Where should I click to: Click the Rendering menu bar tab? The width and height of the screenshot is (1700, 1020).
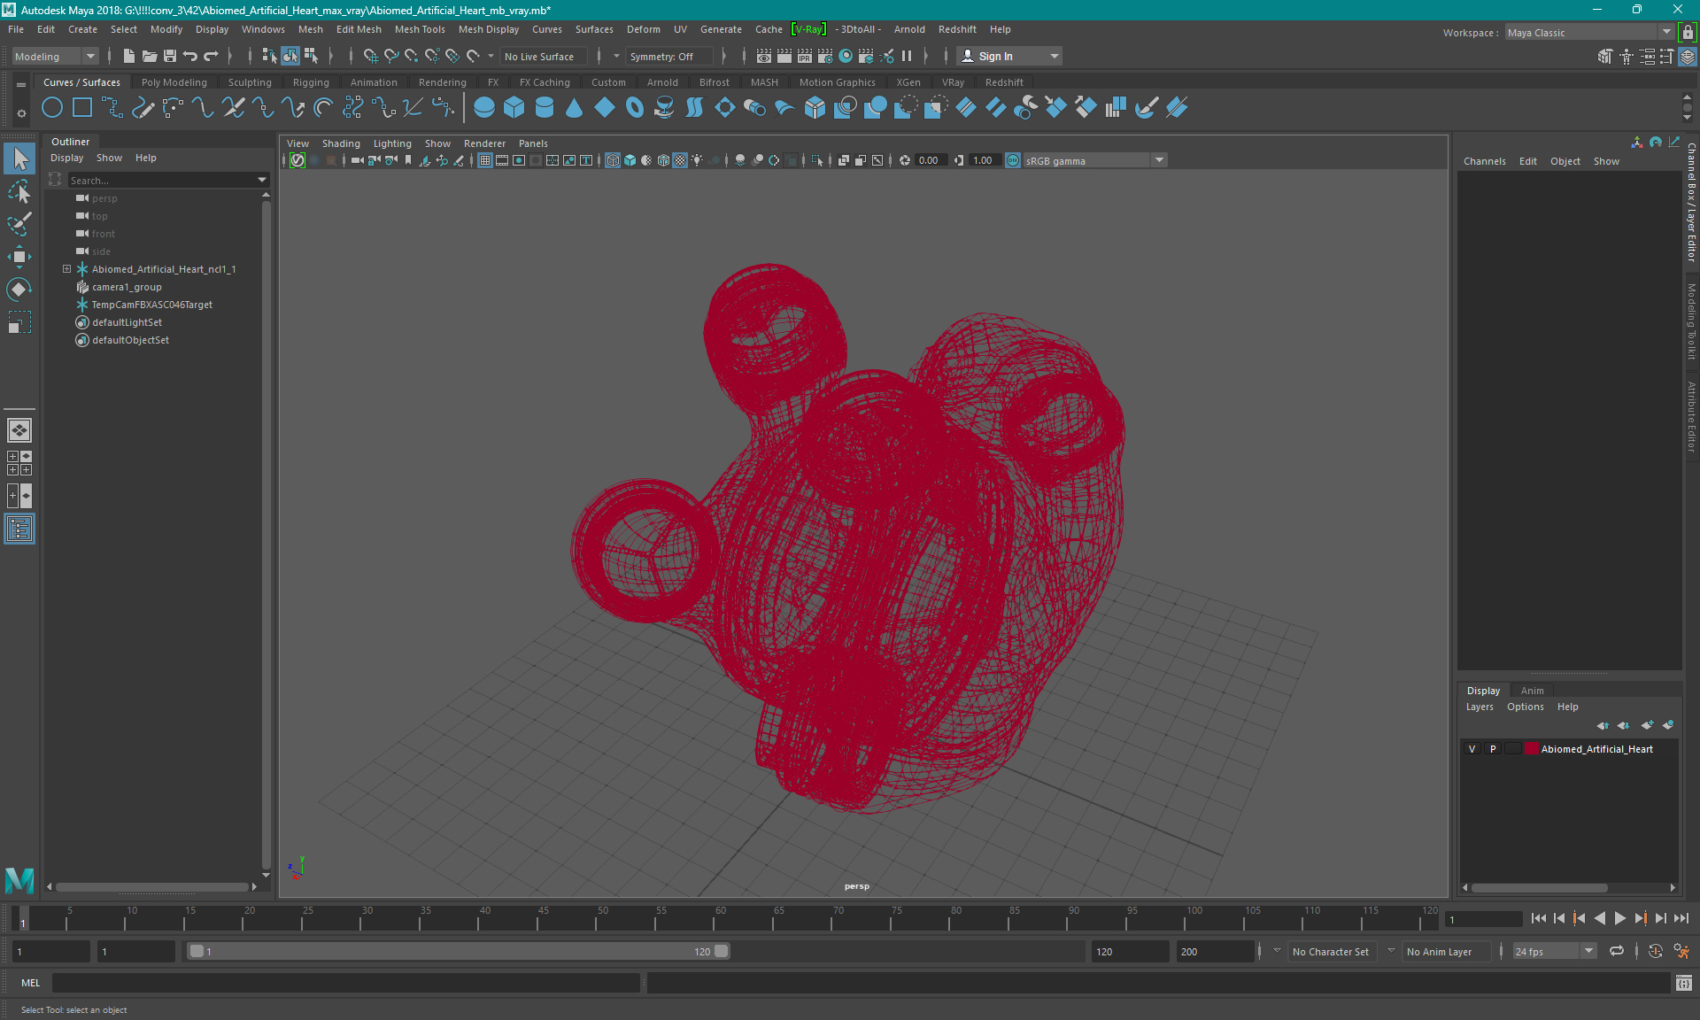coord(441,81)
